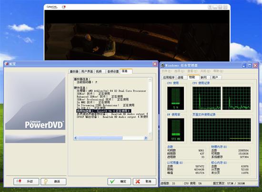Click the 系统缓存 row in 物理内存

pos(230,157)
